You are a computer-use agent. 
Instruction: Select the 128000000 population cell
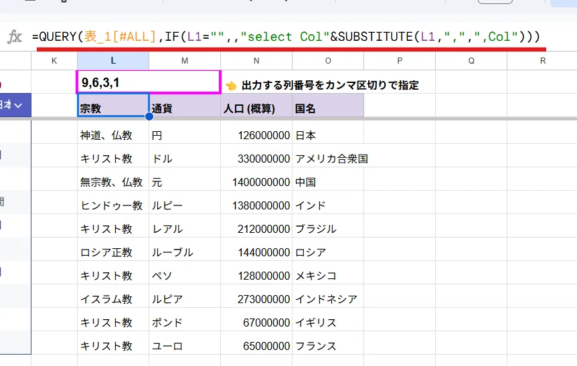click(256, 272)
